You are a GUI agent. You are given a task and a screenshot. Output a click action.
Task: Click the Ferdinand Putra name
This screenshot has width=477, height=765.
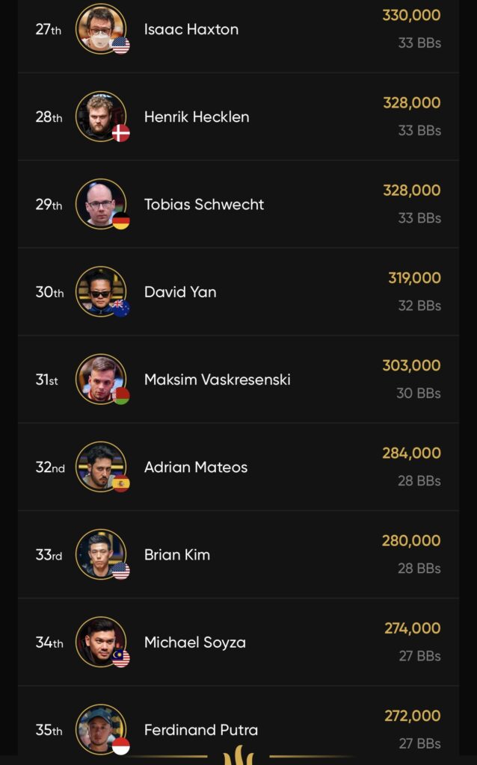(201, 730)
